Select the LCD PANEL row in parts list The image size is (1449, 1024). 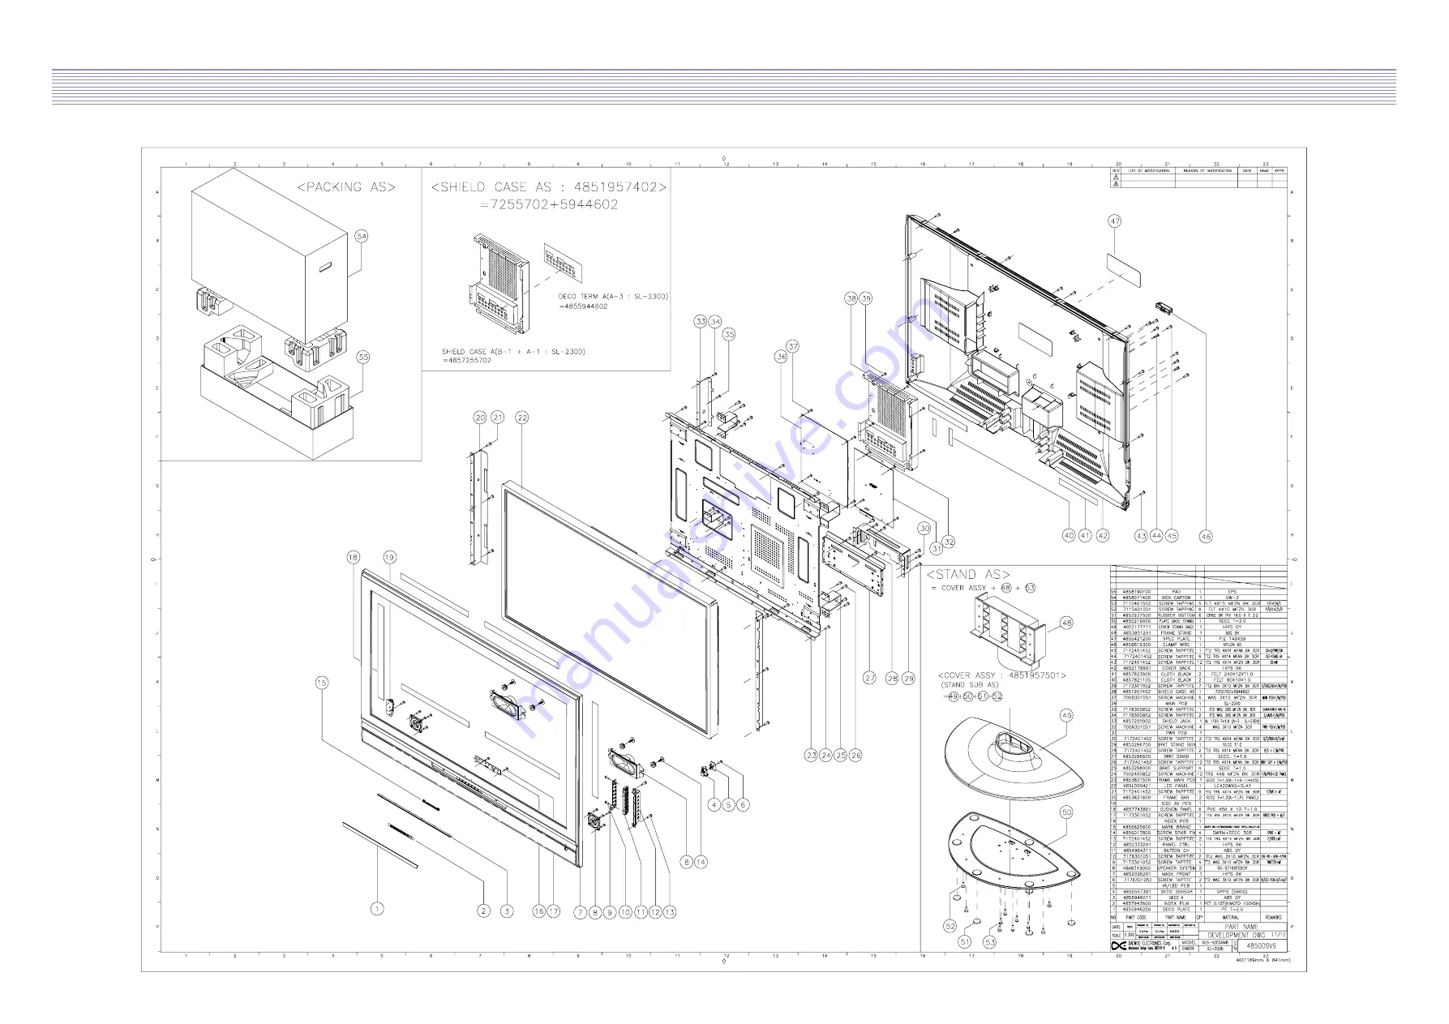coord(1198,786)
